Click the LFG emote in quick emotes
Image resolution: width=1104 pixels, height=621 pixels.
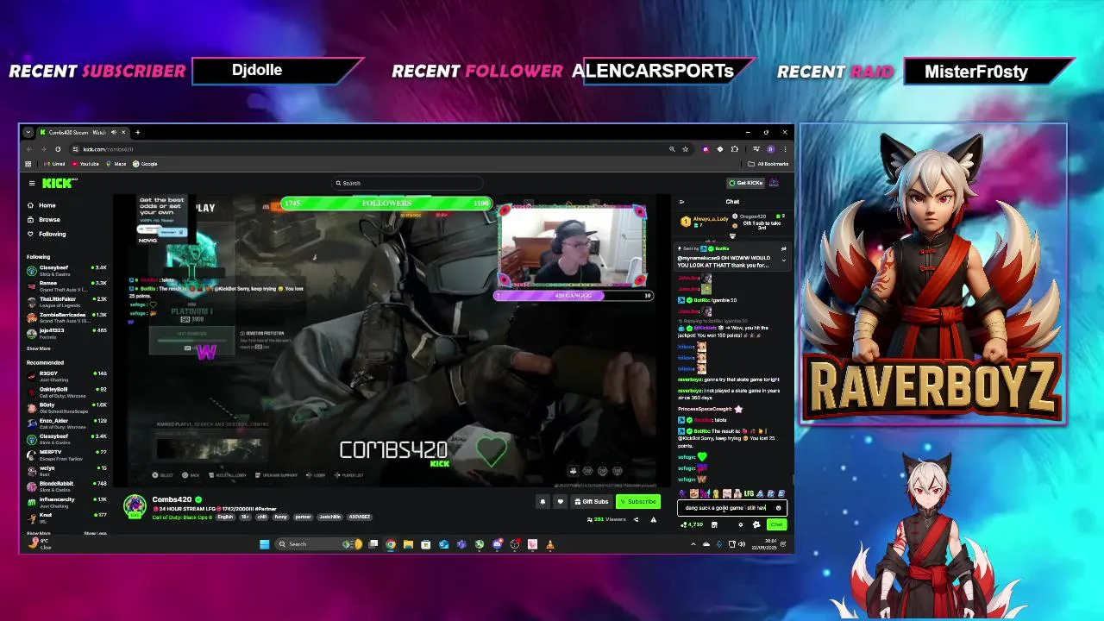coord(748,493)
